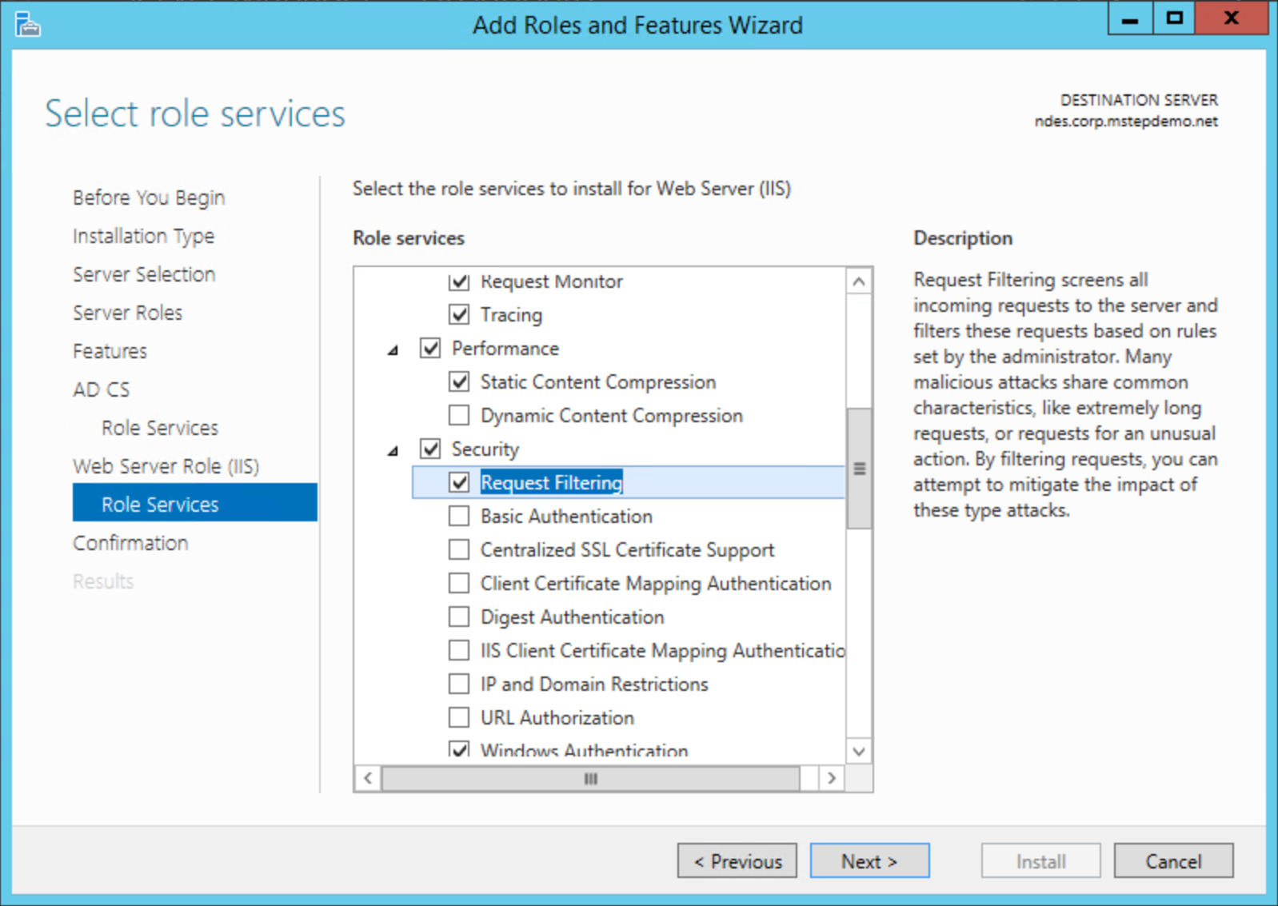
Task: Click vertical scrollbar down arrow
Action: (859, 751)
